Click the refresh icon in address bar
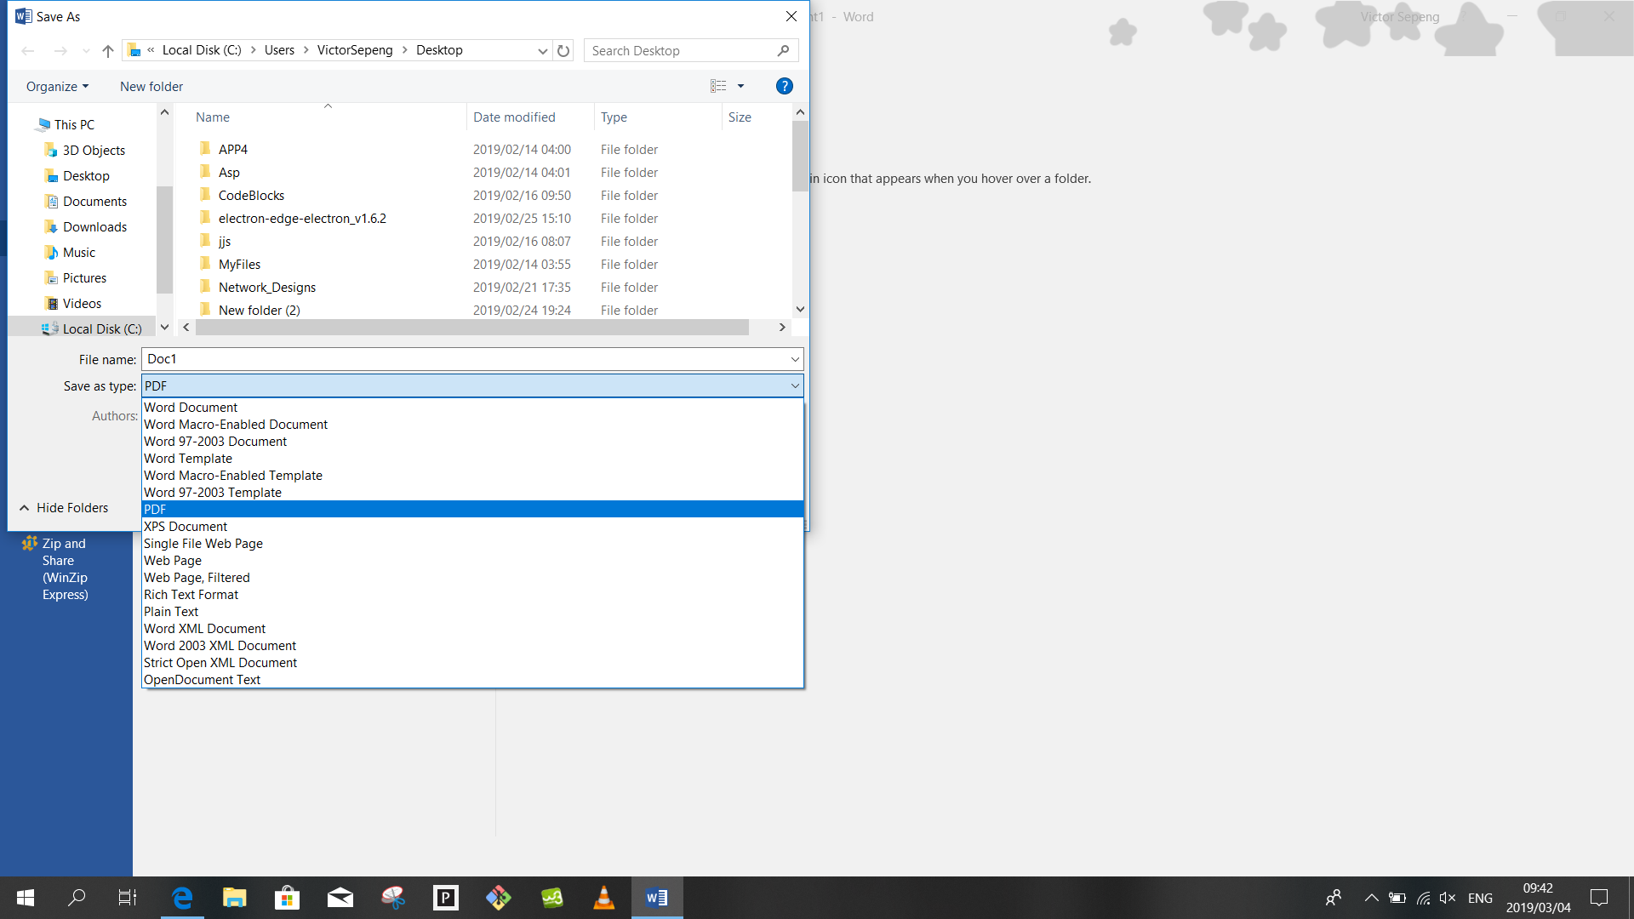 tap(563, 51)
